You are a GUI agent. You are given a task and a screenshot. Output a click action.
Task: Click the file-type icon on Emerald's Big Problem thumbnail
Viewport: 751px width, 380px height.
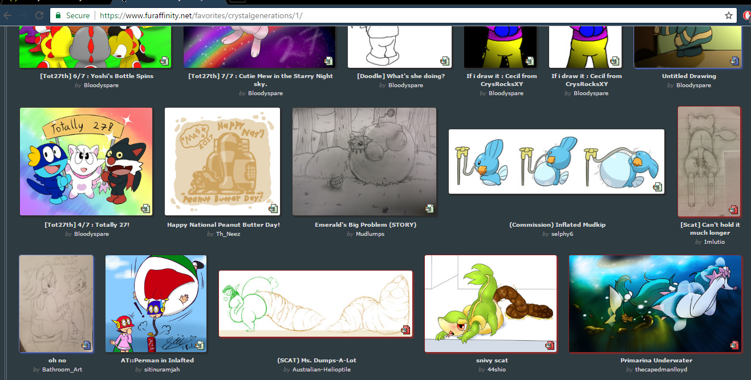click(x=429, y=208)
